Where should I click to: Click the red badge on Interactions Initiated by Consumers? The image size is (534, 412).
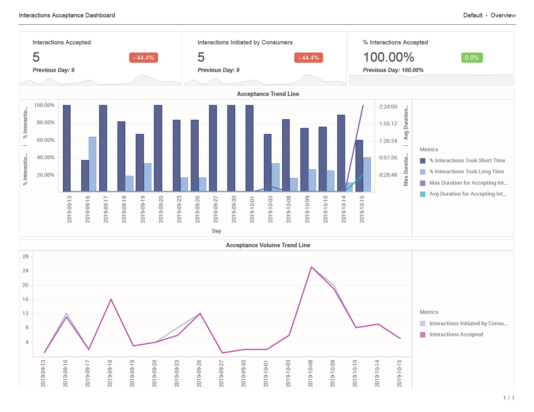tap(308, 58)
